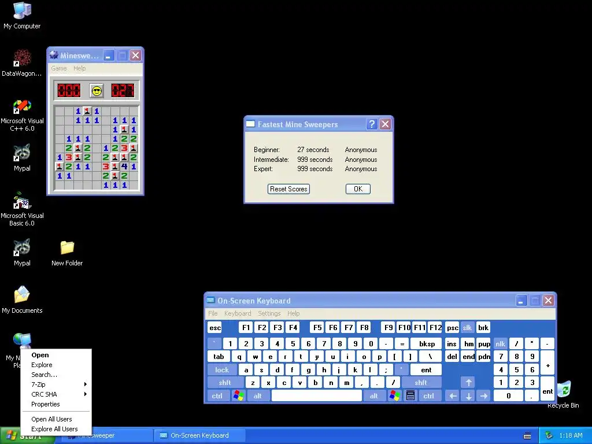Viewport: 592px width, 444px height.
Task: Click the left arrow key
Action: pos(453,395)
